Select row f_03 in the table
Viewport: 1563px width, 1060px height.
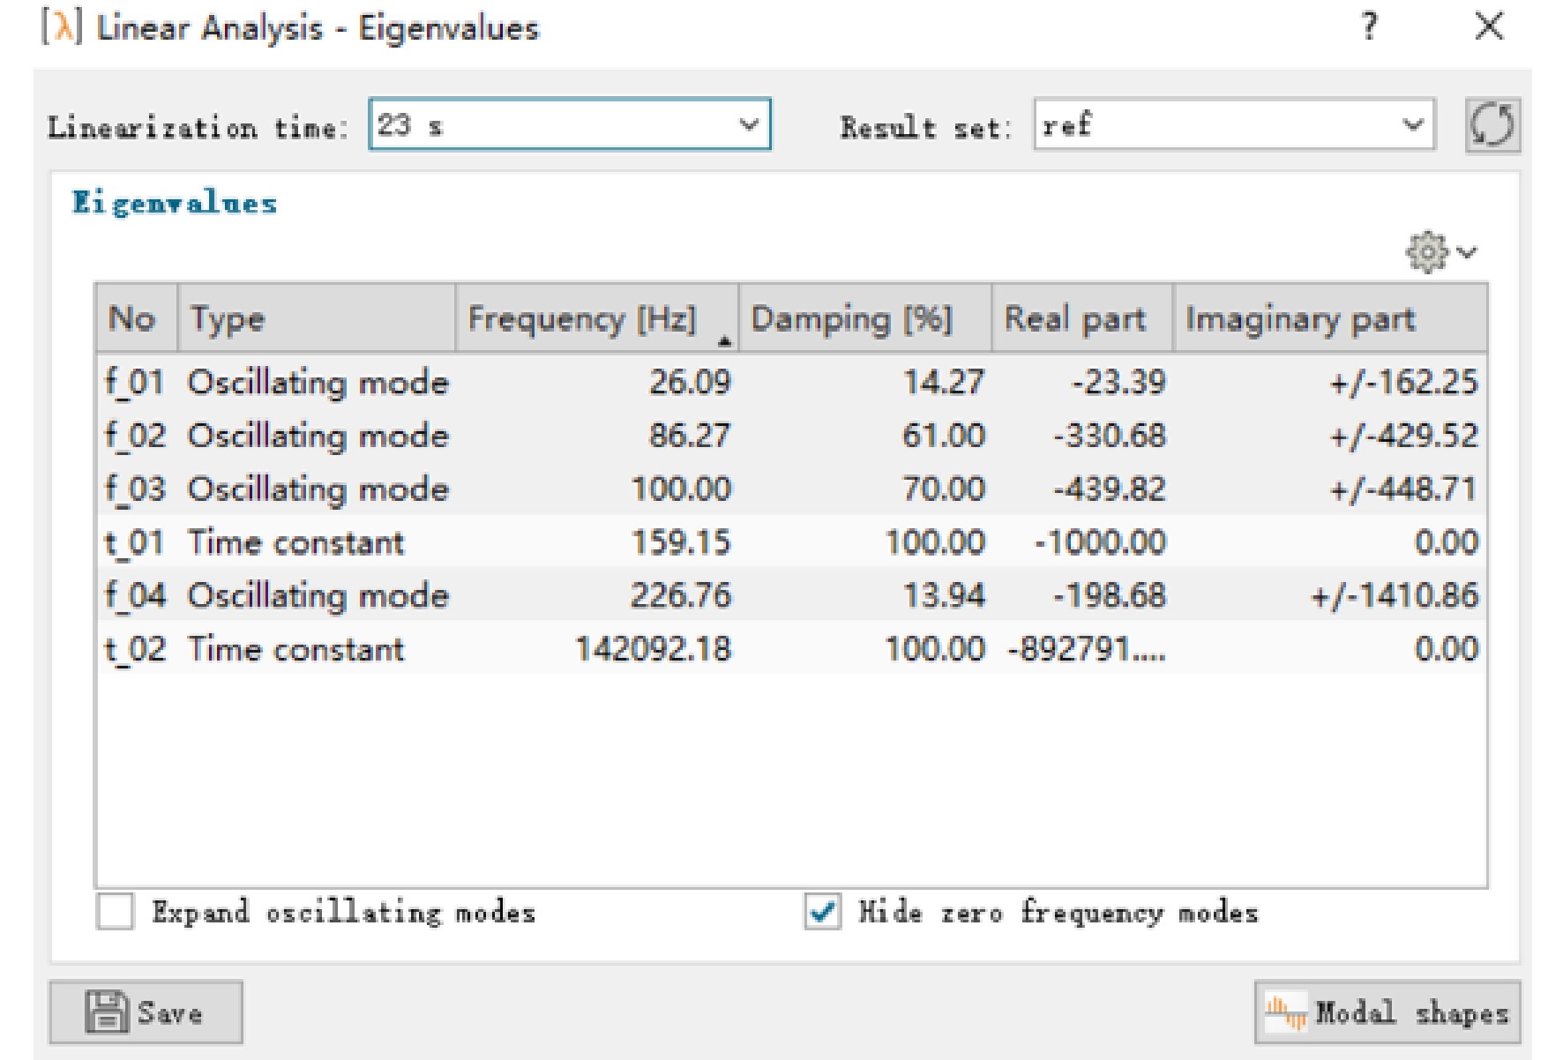coord(791,489)
